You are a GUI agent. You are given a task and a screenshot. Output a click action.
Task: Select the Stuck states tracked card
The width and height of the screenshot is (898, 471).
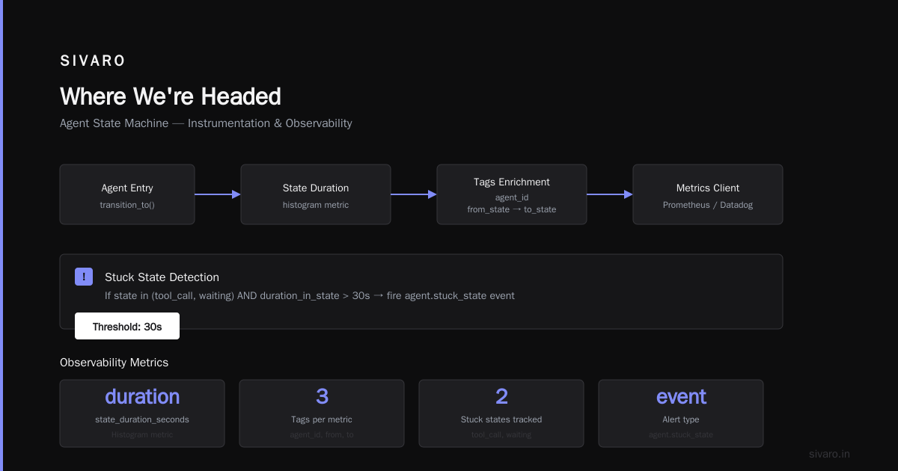click(x=501, y=413)
